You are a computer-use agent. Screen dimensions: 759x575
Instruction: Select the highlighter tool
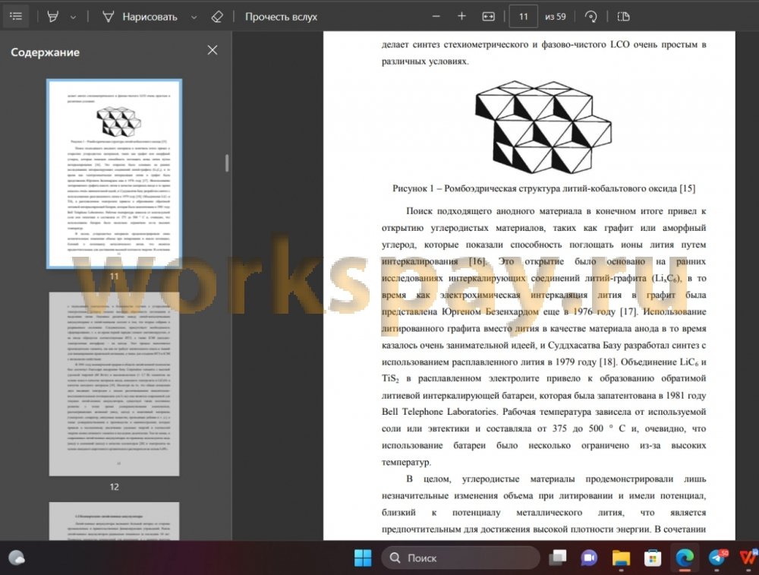53,17
